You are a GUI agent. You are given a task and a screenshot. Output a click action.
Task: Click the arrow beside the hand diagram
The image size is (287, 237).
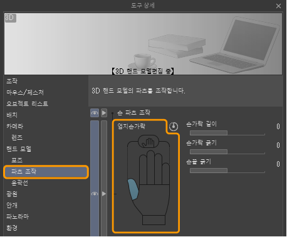point(104,194)
